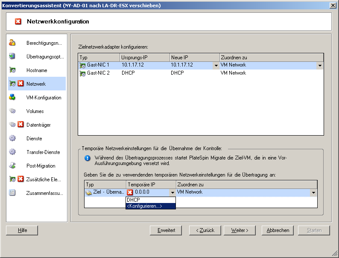Click the Netzwerk network card icon
The height and width of the screenshot is (258, 339).
(x=12, y=83)
